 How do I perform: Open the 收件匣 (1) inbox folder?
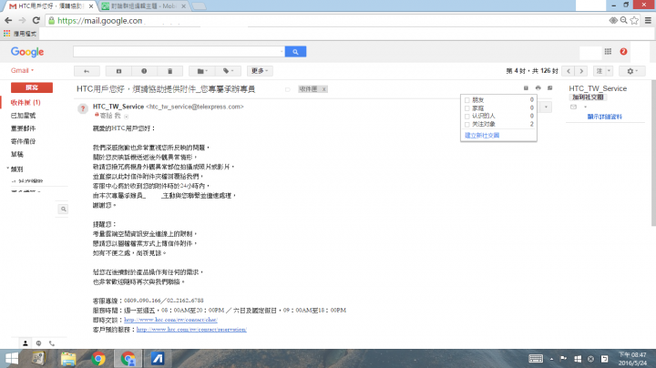coord(26,102)
